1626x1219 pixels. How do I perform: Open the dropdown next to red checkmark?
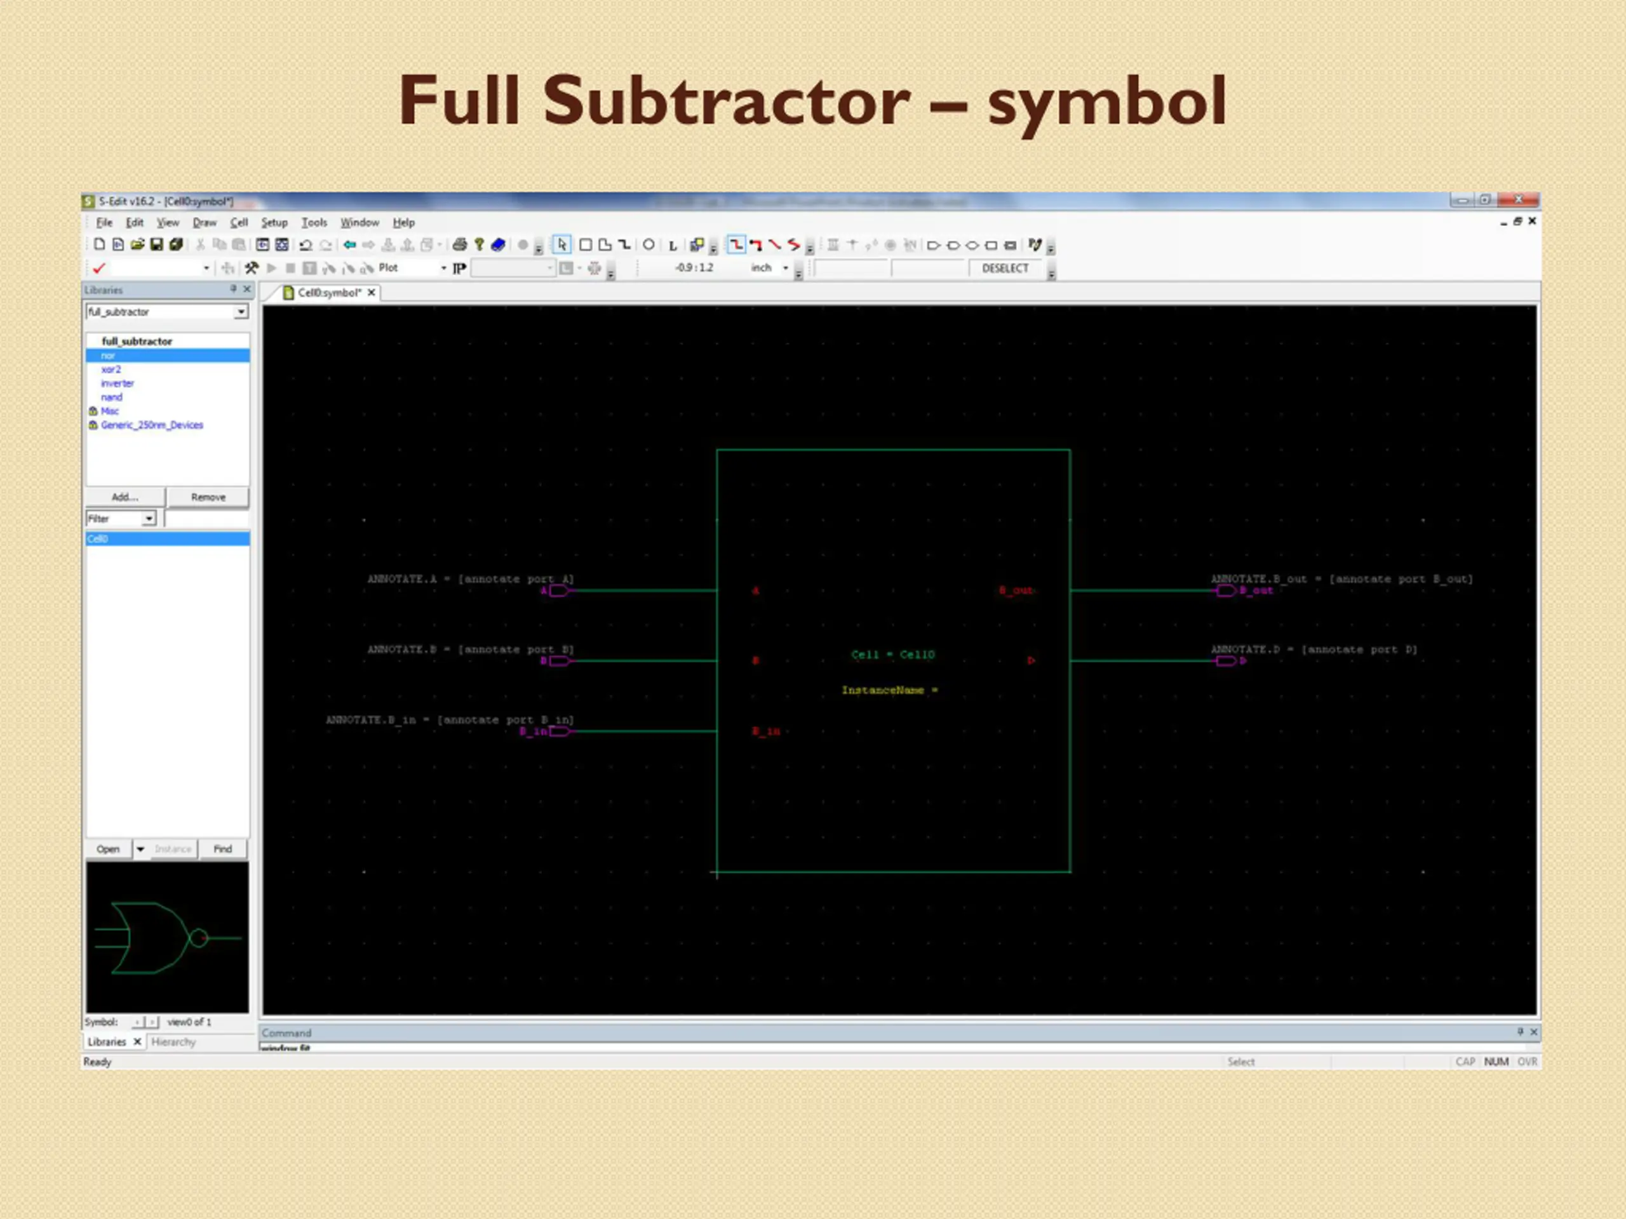click(206, 268)
